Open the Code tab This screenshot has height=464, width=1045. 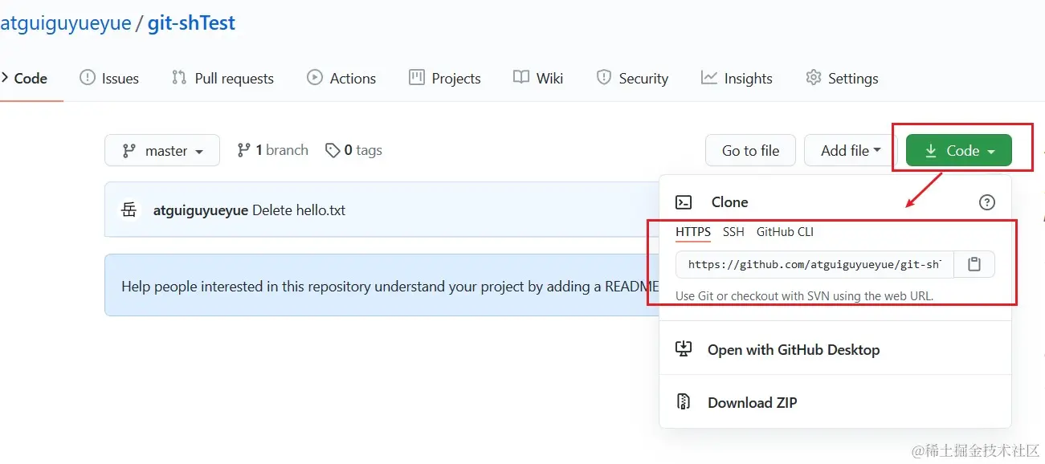(x=25, y=78)
